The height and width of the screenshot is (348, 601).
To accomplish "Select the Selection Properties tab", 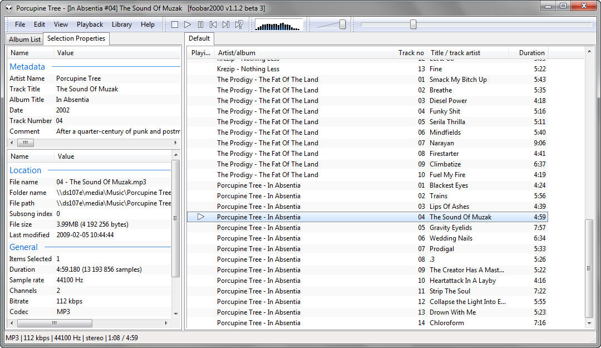I will pos(76,38).
